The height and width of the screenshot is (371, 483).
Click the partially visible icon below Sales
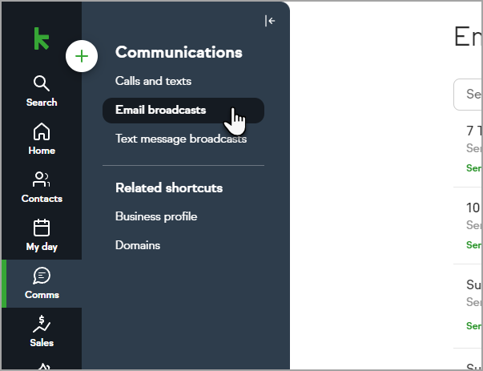point(41,366)
